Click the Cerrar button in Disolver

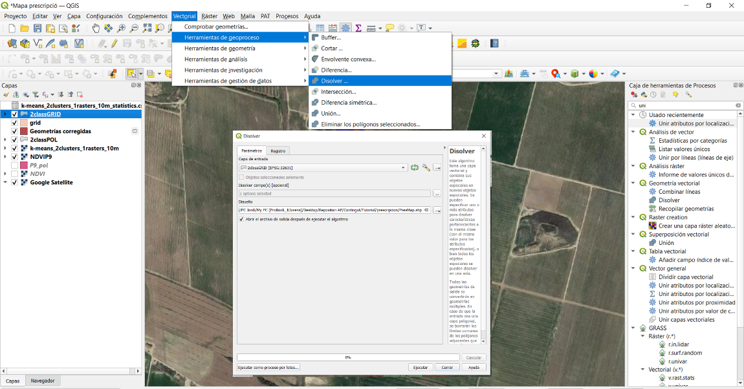click(448, 367)
